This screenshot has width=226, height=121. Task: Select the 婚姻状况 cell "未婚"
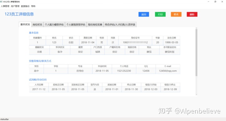click(39, 52)
